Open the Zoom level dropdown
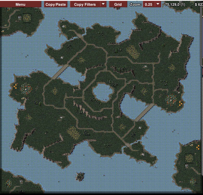The height and width of the screenshot is (195, 203). [x=158, y=4]
